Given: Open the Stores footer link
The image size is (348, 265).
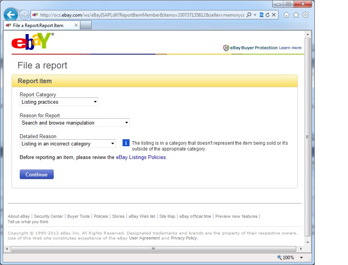Looking at the screenshot, I should pyautogui.click(x=118, y=216).
